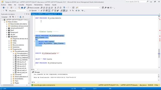
Task: Click the decrease indent icon
Action: (76, 10)
